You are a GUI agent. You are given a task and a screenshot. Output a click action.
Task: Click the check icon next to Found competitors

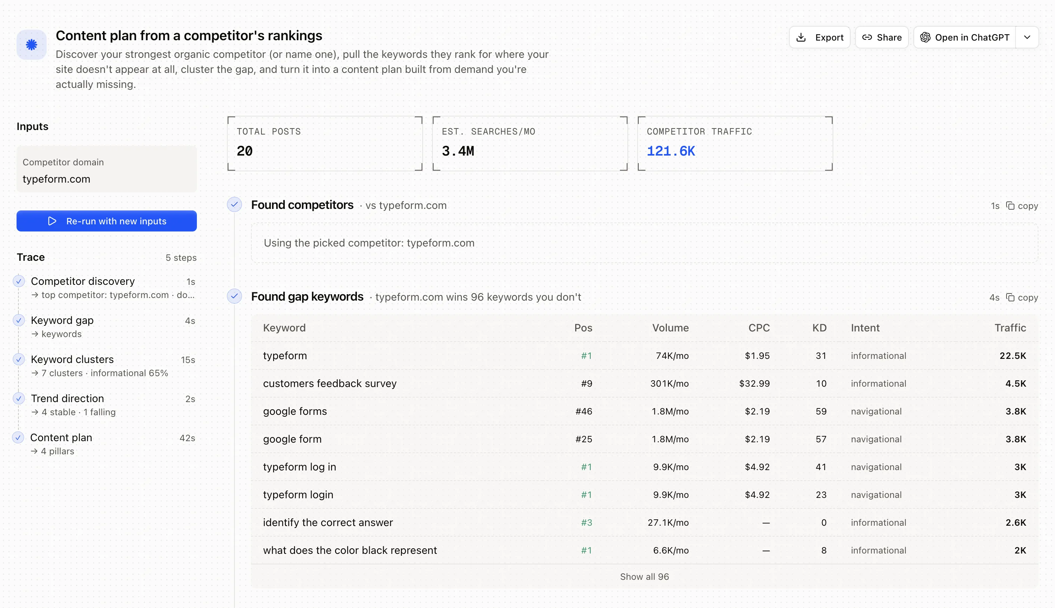pyautogui.click(x=234, y=205)
